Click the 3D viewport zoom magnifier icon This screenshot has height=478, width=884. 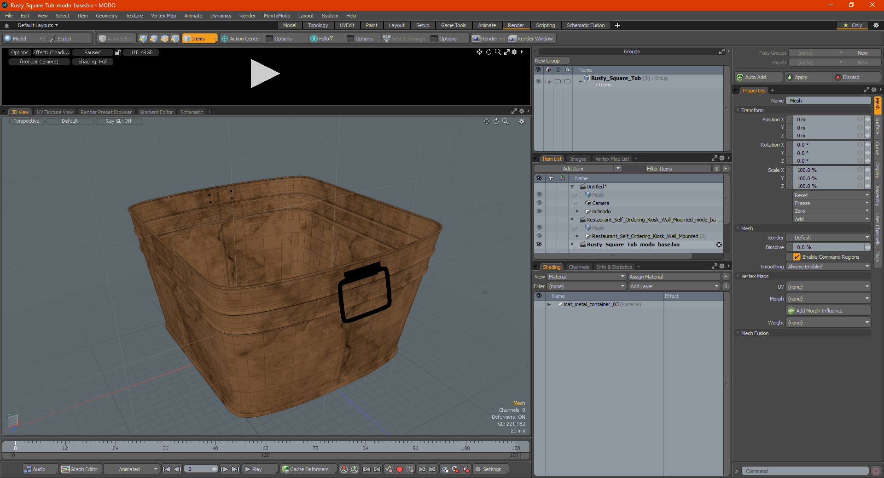[506, 121]
